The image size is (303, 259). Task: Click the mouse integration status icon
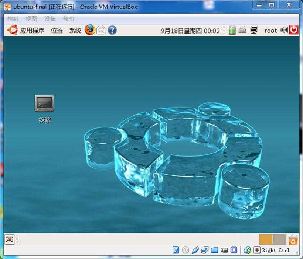pyautogui.click(x=247, y=250)
